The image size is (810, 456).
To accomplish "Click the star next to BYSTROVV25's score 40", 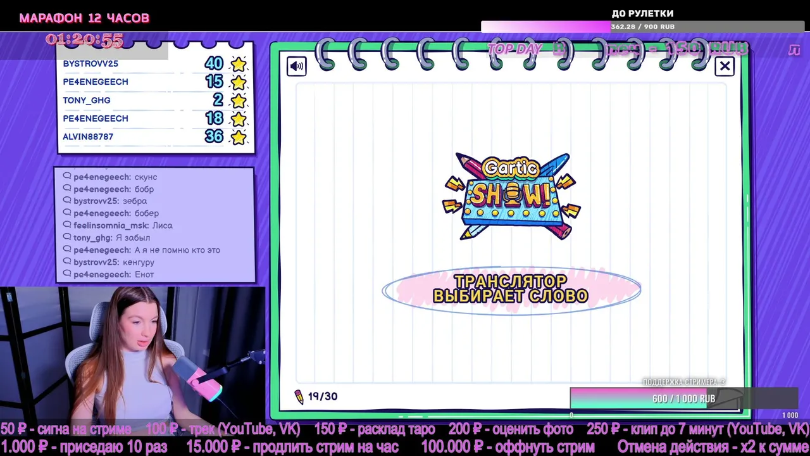I will [239, 64].
